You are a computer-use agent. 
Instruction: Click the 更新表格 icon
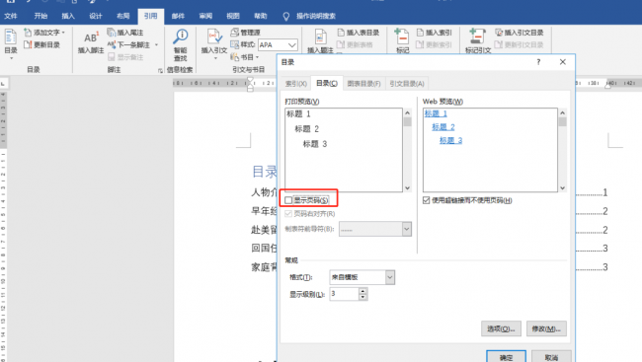click(x=341, y=44)
